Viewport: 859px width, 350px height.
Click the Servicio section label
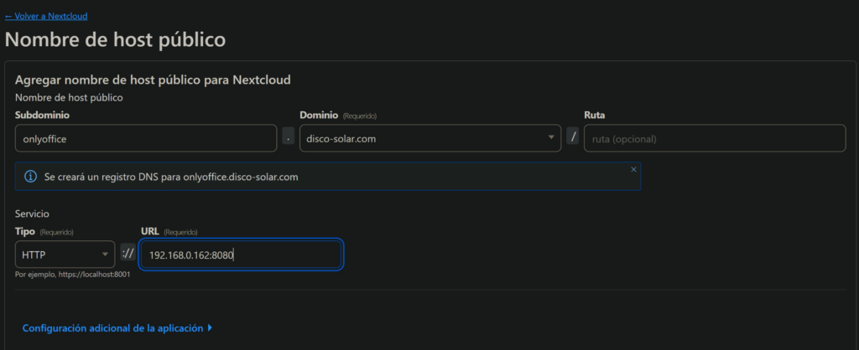tap(33, 214)
